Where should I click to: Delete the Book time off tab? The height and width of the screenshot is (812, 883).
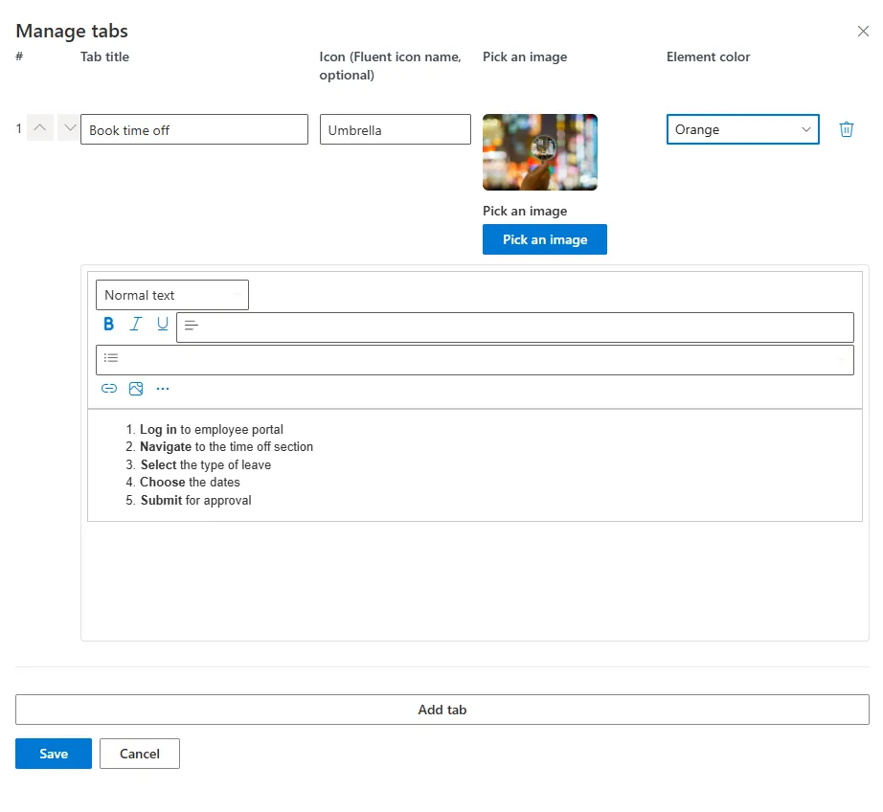point(847,129)
